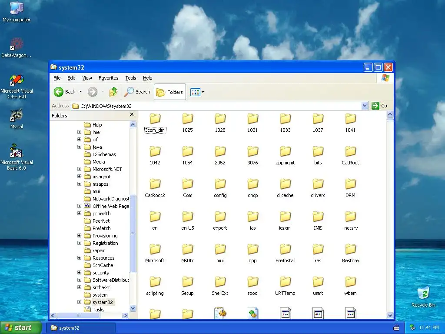Viewport: 445px width, 334px height.
Task: Click the Windows start button
Action: [20, 327]
